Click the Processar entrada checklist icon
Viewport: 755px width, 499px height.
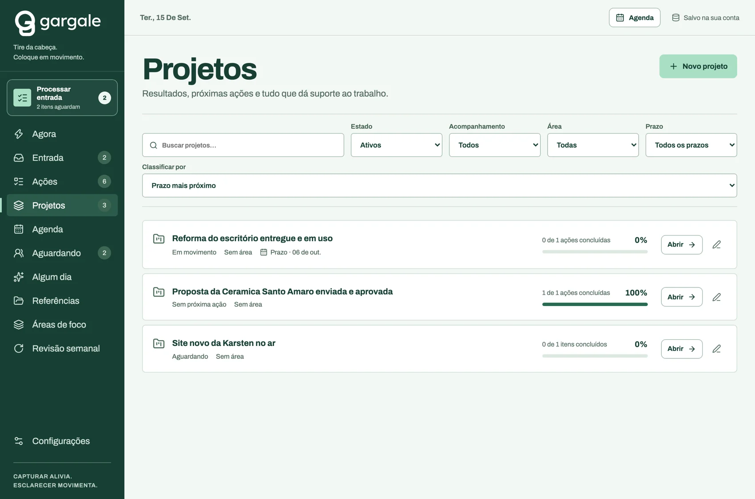click(22, 98)
